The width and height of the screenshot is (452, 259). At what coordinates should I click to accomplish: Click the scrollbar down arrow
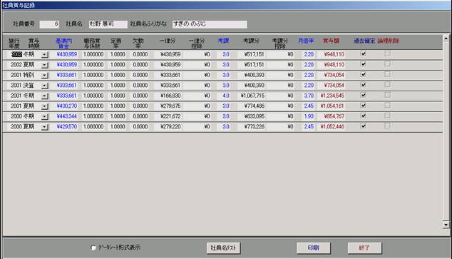446,225
